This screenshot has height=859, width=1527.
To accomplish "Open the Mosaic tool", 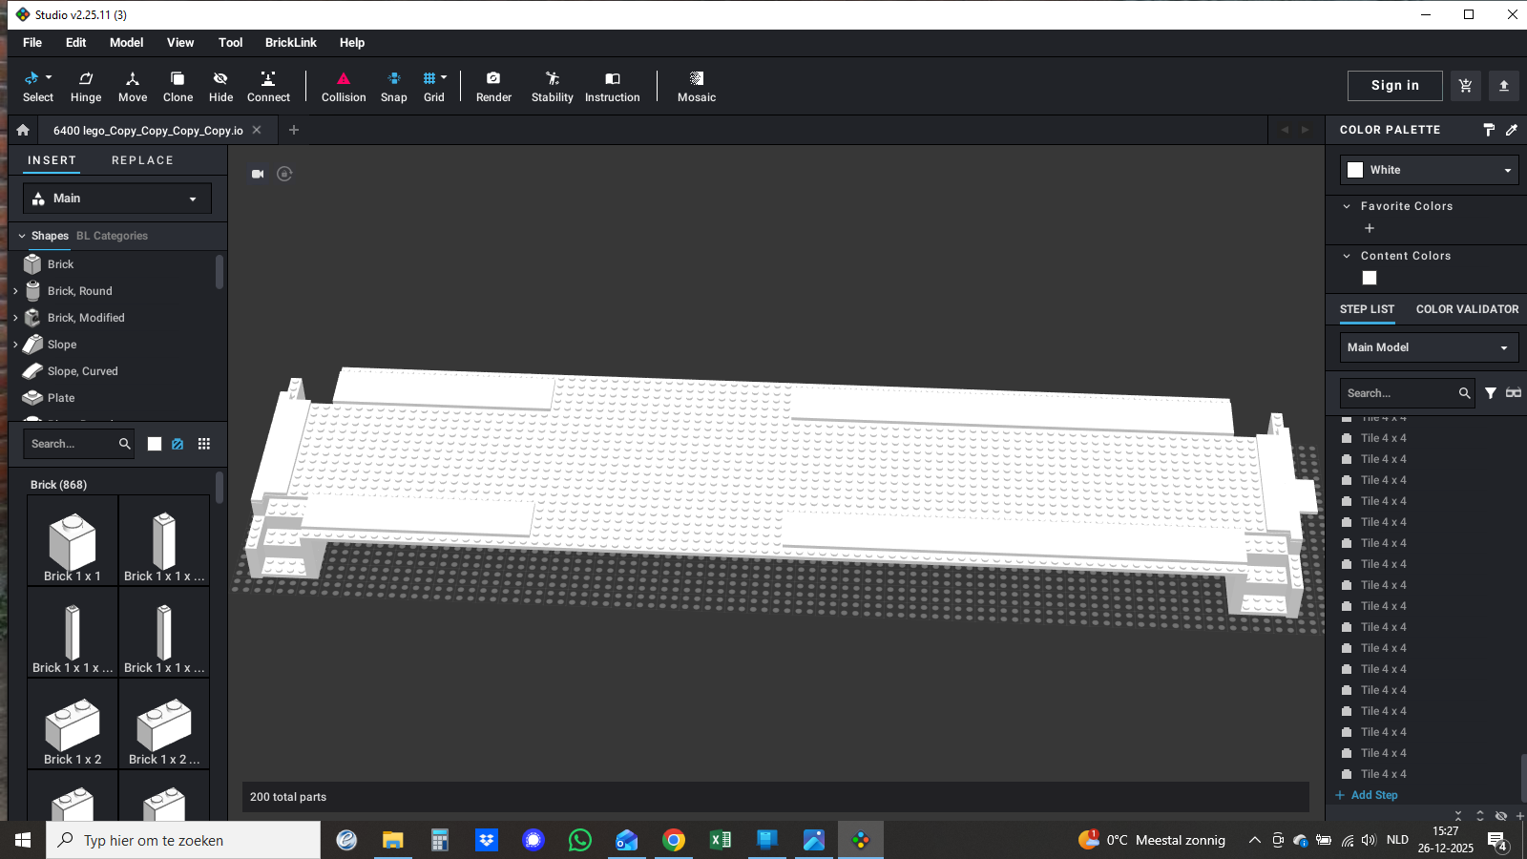I will pyautogui.click(x=696, y=86).
